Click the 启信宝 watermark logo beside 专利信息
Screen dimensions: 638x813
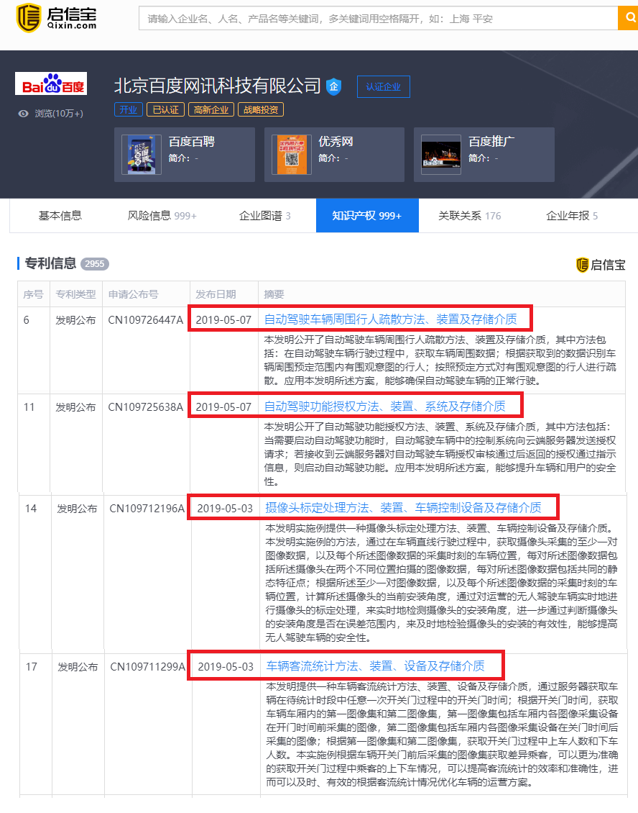601,265
